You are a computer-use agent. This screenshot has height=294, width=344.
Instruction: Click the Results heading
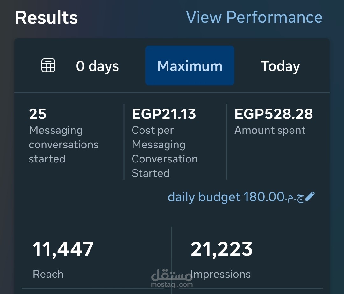[x=47, y=18]
